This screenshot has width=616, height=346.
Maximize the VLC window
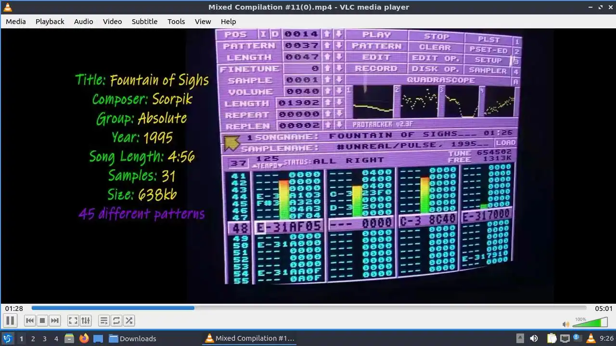click(x=600, y=7)
